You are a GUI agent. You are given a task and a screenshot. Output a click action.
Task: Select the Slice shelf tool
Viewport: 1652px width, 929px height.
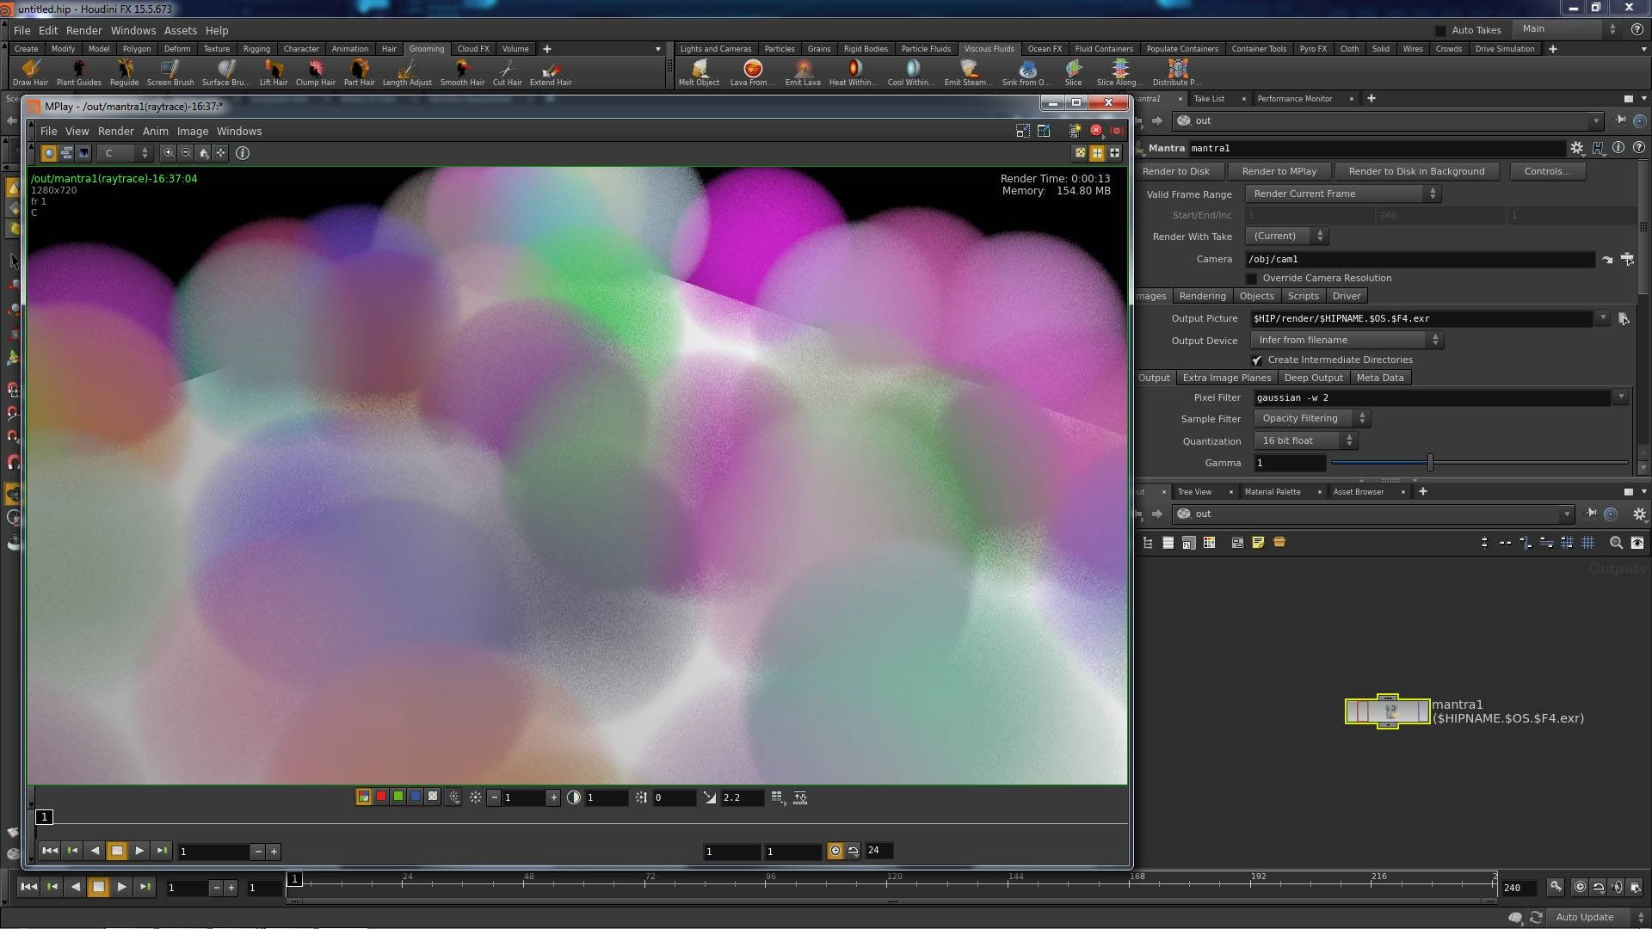tap(1073, 72)
